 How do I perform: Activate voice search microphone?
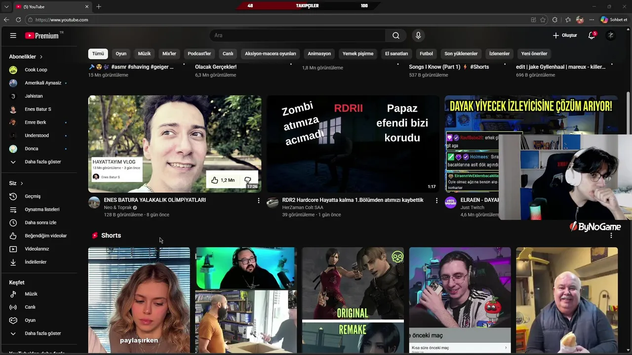coord(418,35)
